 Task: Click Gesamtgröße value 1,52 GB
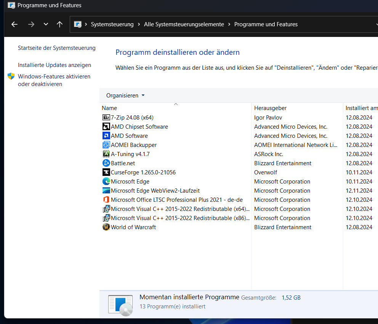(x=291, y=298)
